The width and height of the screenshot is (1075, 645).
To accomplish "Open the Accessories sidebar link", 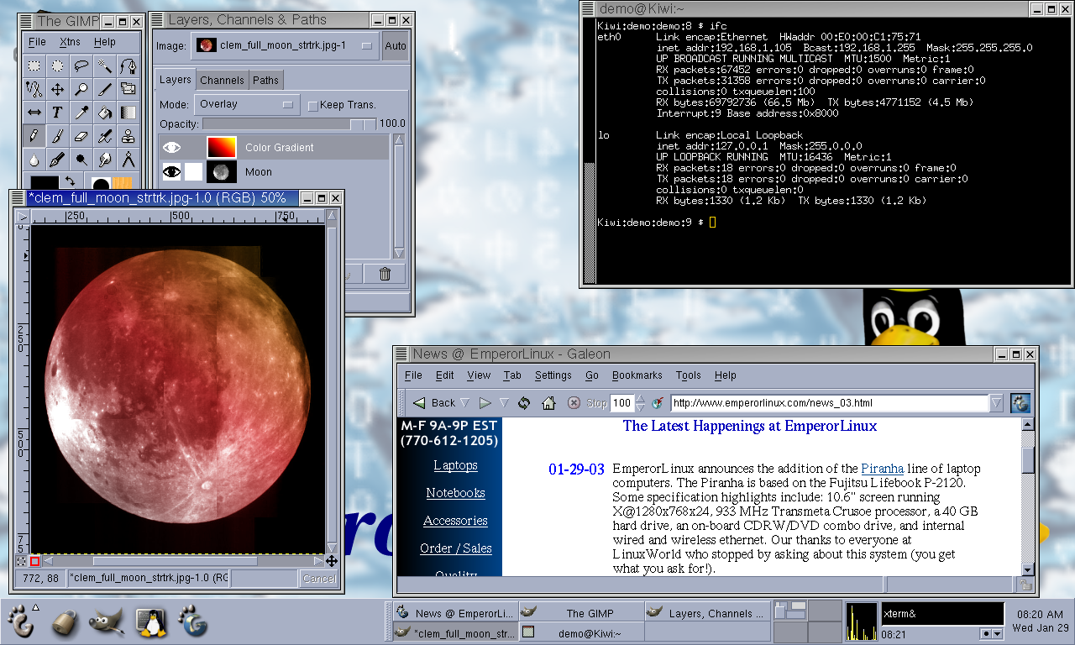I will [455, 521].
